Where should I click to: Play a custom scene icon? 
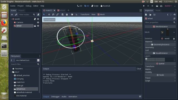(x=161, y=6)
